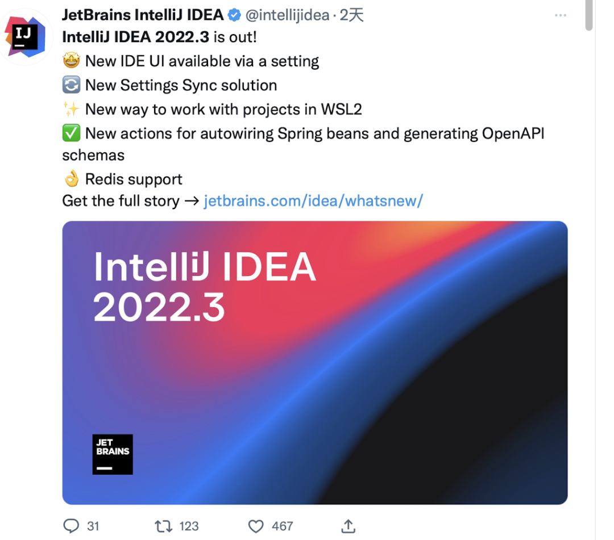This screenshot has height=540, width=614.
Task: Click the reply speech bubble icon
Action: coord(71,526)
